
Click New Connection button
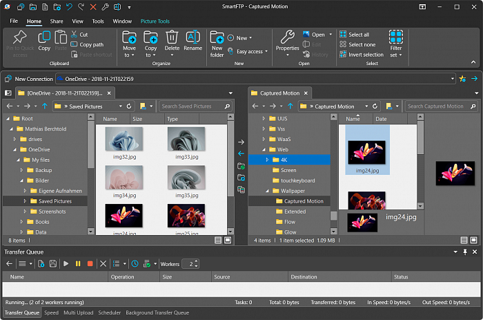29,79
